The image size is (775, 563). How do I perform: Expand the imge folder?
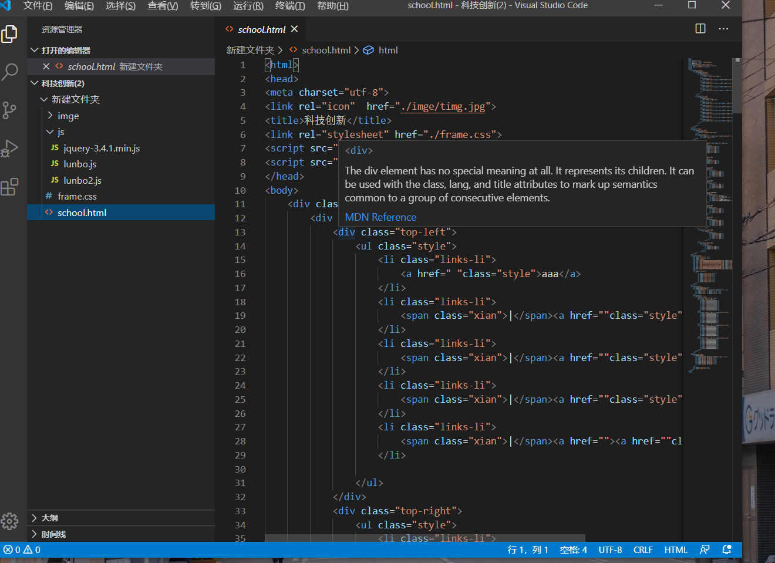click(x=121, y=116)
